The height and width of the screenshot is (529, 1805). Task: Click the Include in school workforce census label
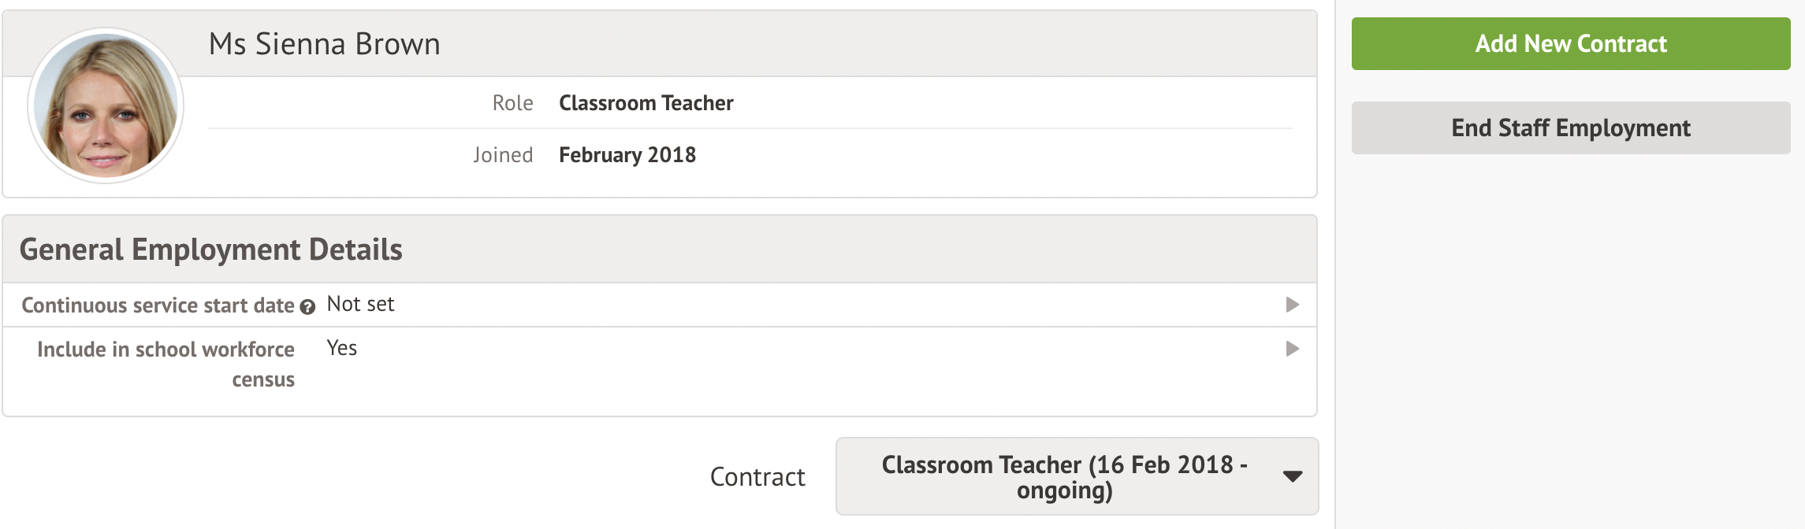[x=166, y=364]
